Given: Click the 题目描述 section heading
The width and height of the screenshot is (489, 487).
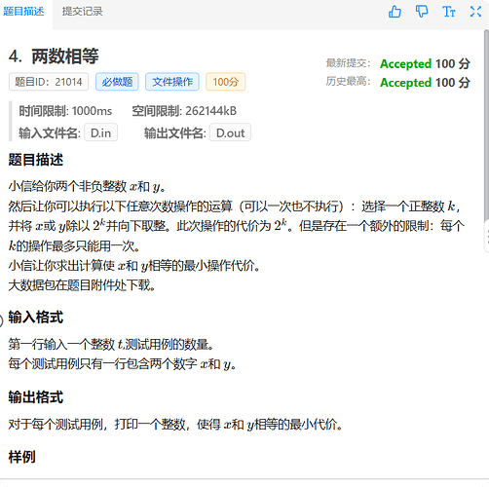Looking at the screenshot, I should click(x=36, y=160).
